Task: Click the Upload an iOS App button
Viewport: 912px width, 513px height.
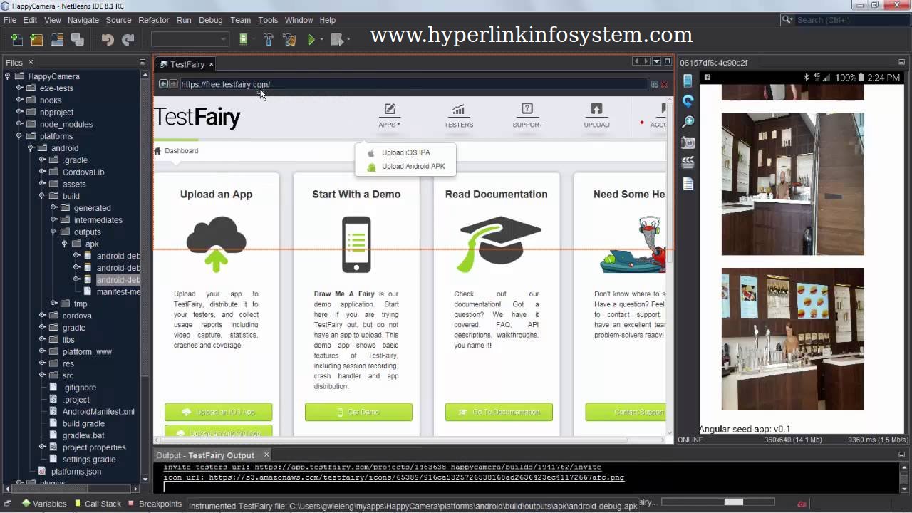Action: click(x=218, y=412)
